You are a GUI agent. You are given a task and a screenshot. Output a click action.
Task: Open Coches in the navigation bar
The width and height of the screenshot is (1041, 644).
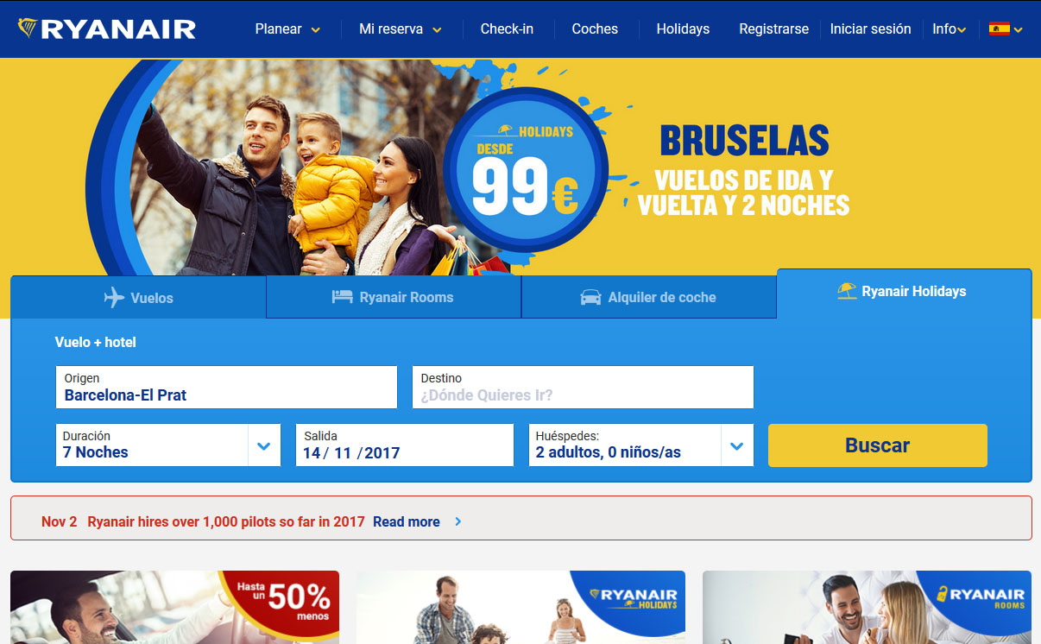pos(595,28)
